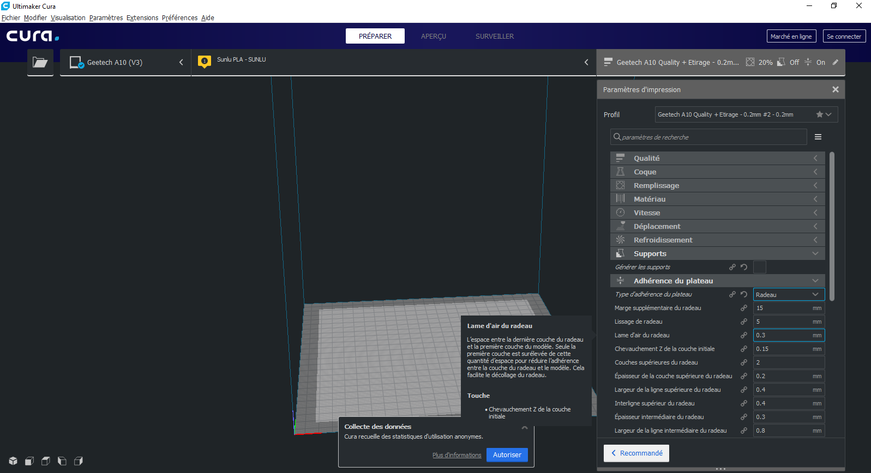Click the star icon in Profil dropdown
The height and width of the screenshot is (473, 871).
click(x=819, y=114)
